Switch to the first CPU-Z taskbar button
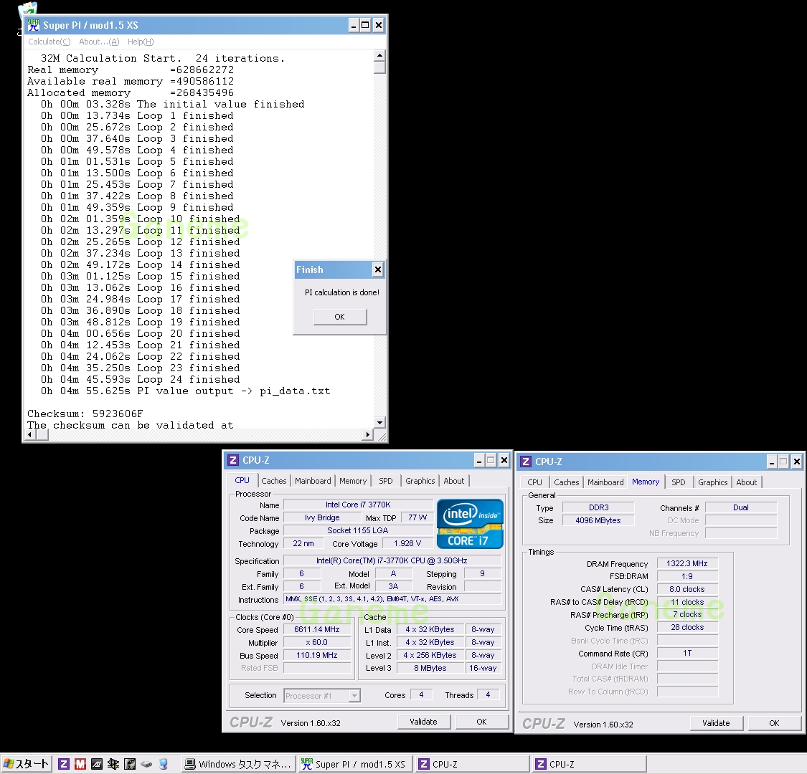 [x=473, y=764]
